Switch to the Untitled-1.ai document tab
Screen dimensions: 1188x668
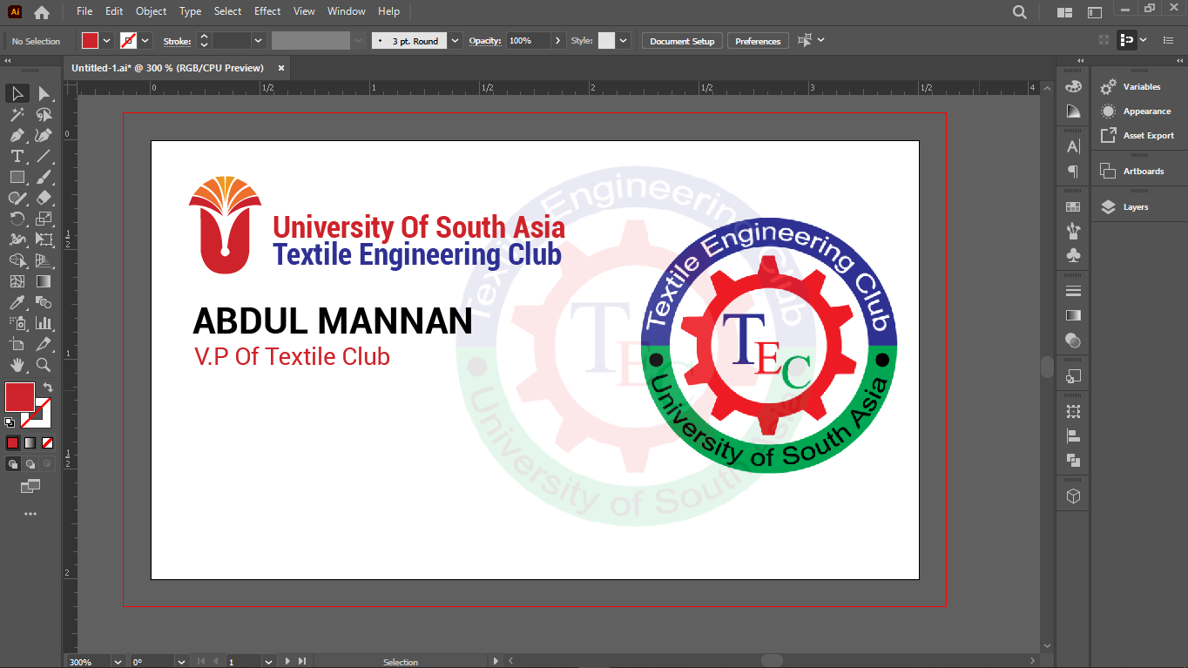[x=167, y=67]
